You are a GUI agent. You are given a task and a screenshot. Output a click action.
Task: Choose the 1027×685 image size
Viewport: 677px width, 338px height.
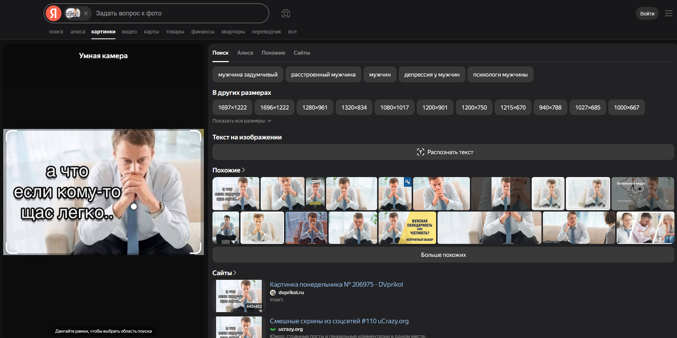click(x=588, y=107)
